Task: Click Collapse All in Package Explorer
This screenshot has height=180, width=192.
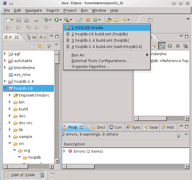Action: 32,46
